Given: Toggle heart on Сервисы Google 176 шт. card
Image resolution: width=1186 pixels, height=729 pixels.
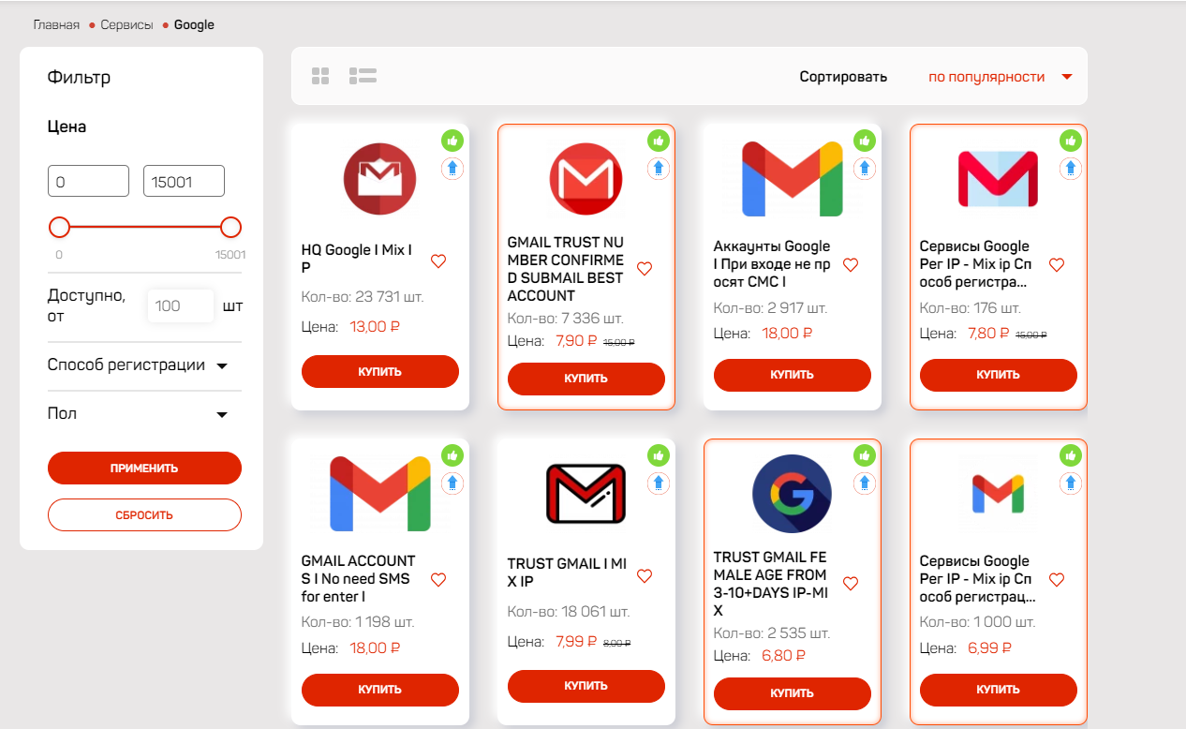Looking at the screenshot, I should click(1057, 265).
